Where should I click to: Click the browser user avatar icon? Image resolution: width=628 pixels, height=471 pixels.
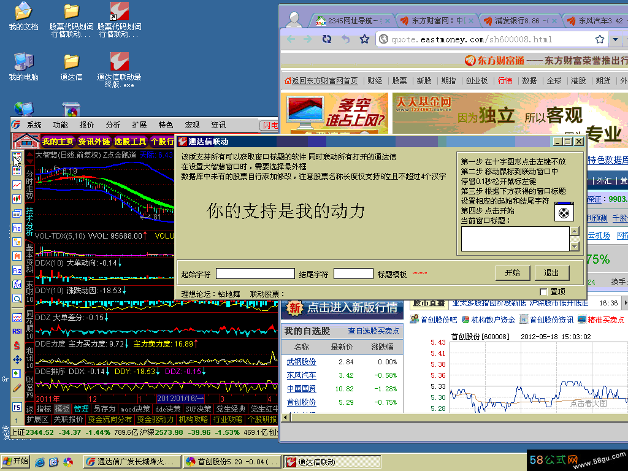point(294,19)
